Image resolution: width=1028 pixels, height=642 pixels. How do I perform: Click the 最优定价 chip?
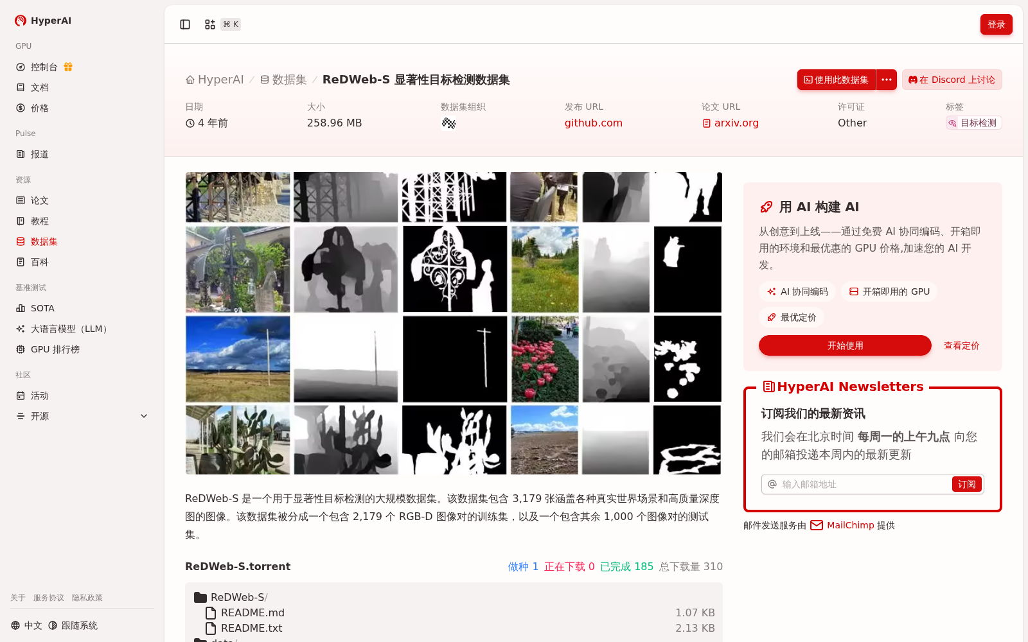(x=792, y=317)
